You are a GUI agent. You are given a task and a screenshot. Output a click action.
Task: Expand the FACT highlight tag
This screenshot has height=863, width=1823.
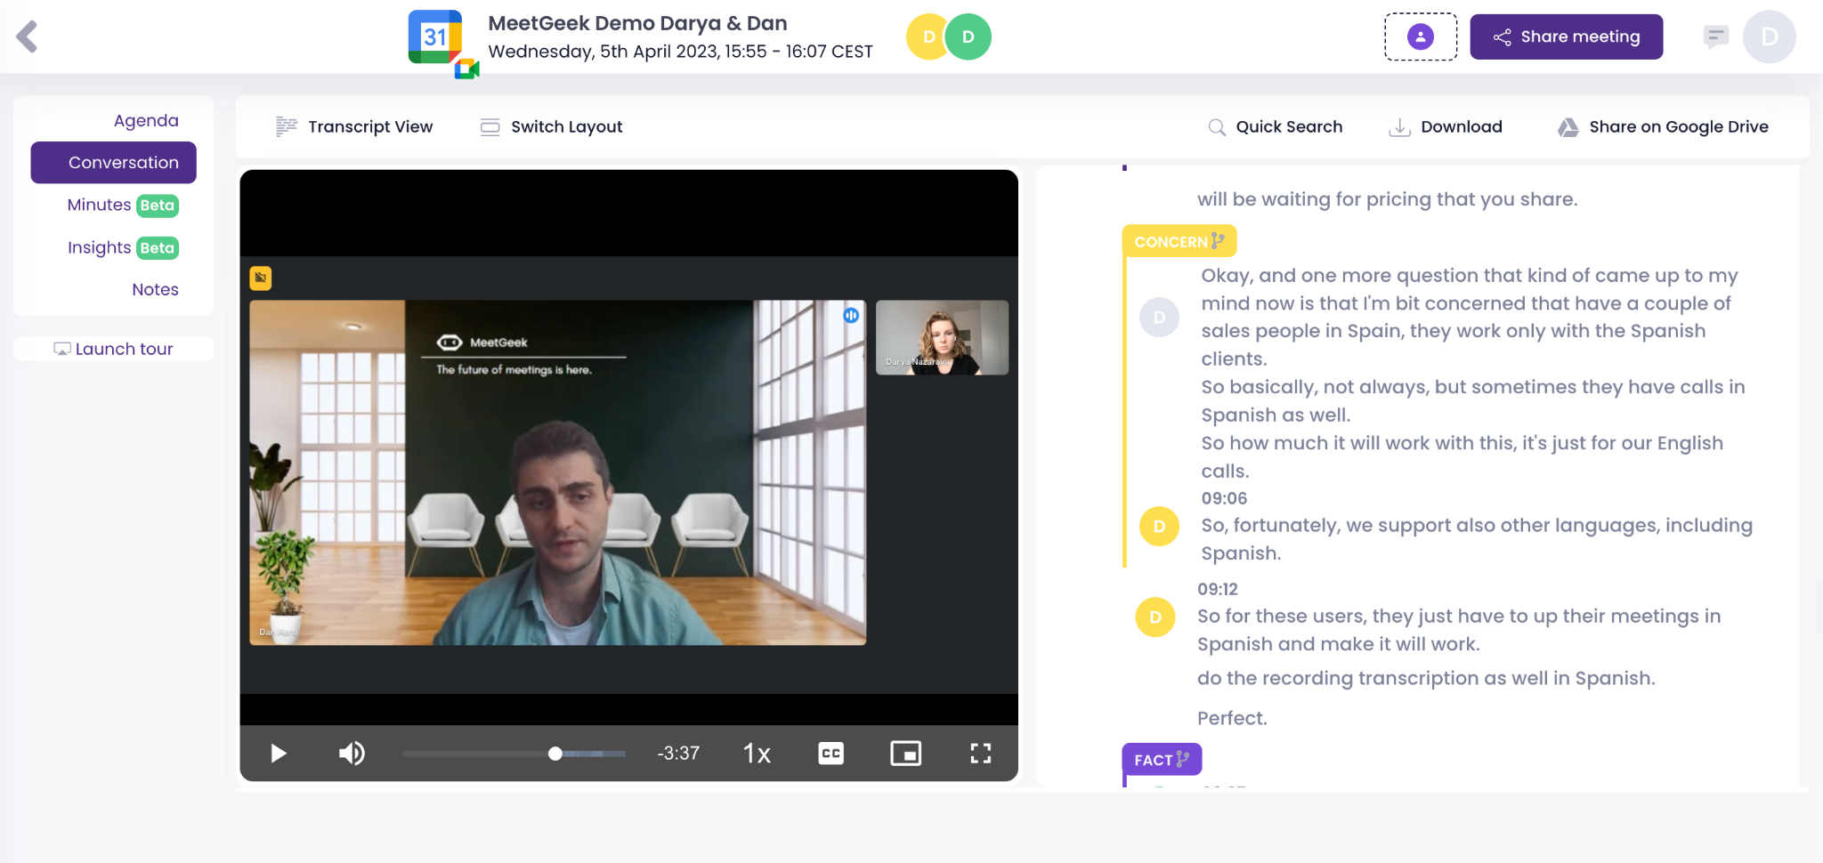click(1161, 760)
